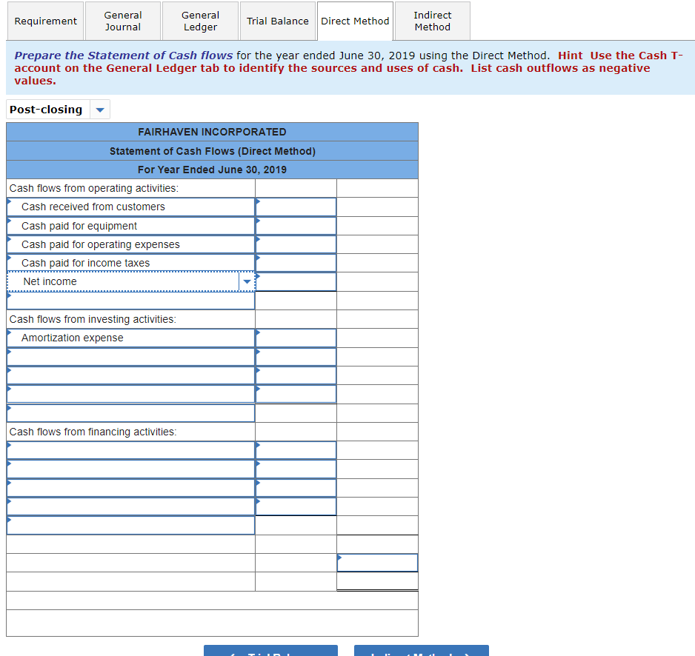Switch to the Requirement tab
This screenshot has height=656, width=695.
click(x=44, y=21)
